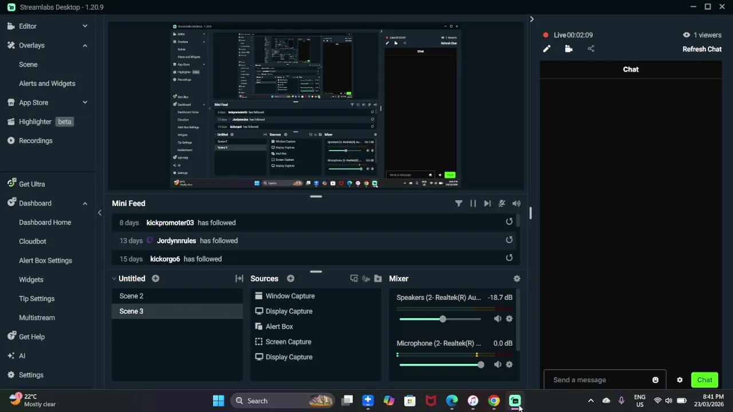733x412 pixels.
Task: Mute the Speakers audio source
Action: [498, 319]
